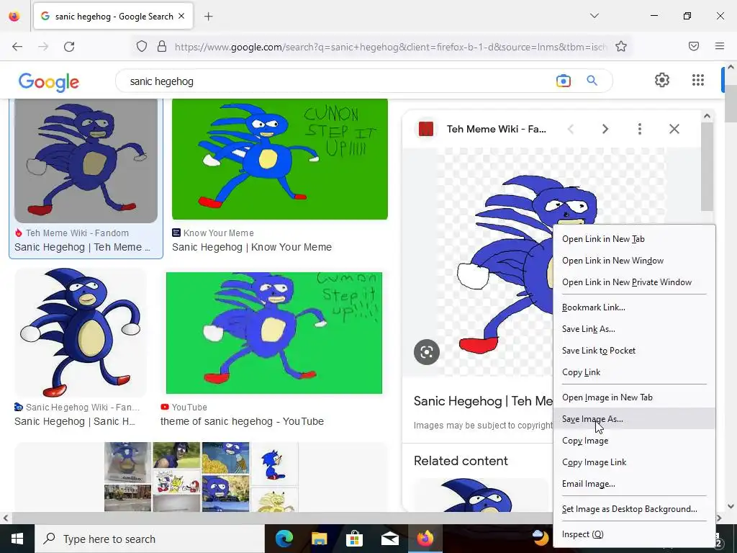This screenshot has width=737, height=553.
Task: Click the Google Lens icon on preview image
Action: [427, 351]
